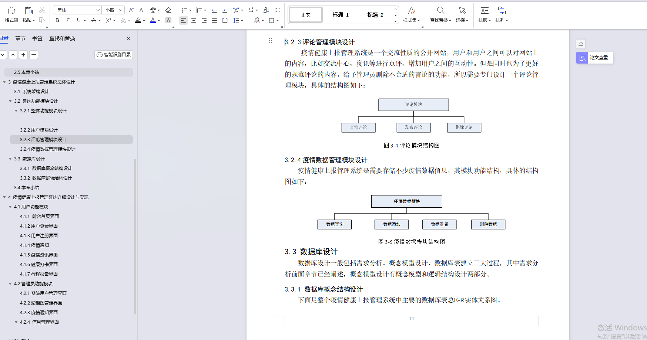Switch to the 章节 tab in sidebar
Screen dimensions: 647x340
coord(20,38)
